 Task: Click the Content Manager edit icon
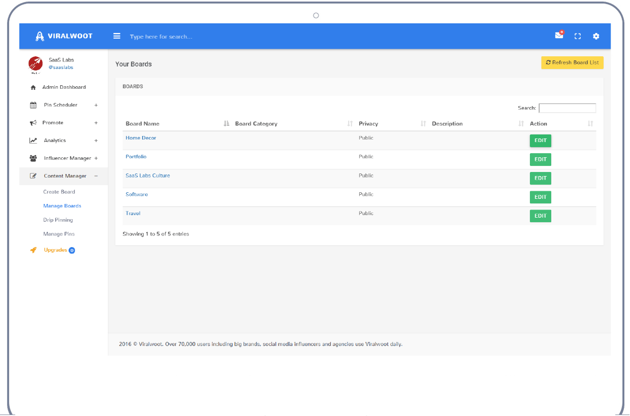click(x=33, y=176)
